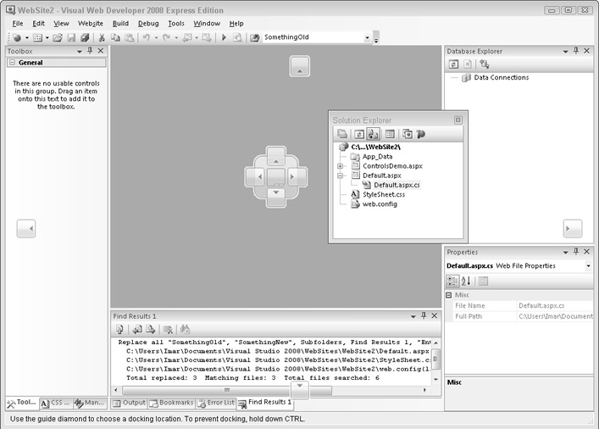599x429 pixels.
Task: Click inside the SomethingOld search field
Action: 313,37
